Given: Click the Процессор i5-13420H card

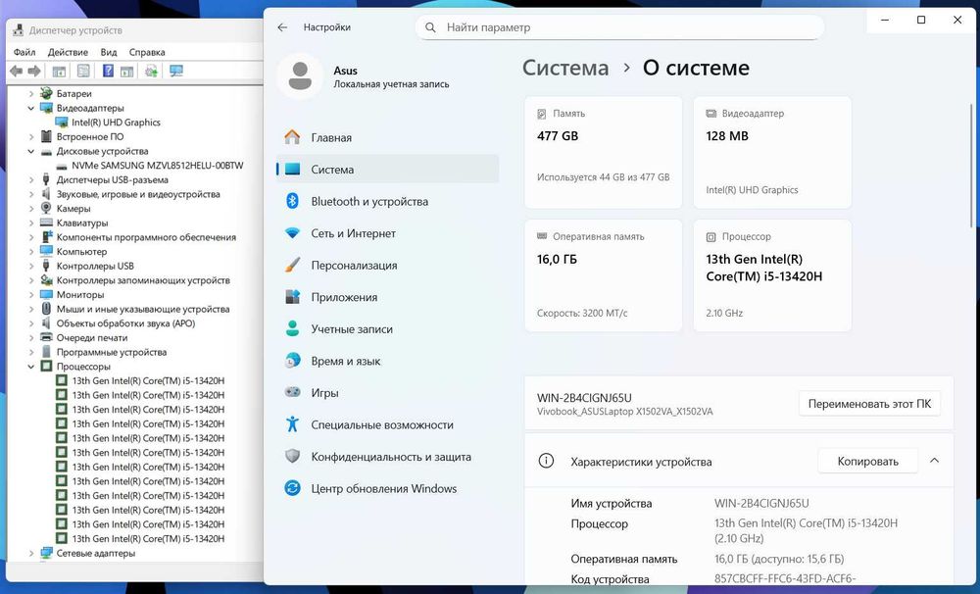Looking at the screenshot, I should pos(772,275).
